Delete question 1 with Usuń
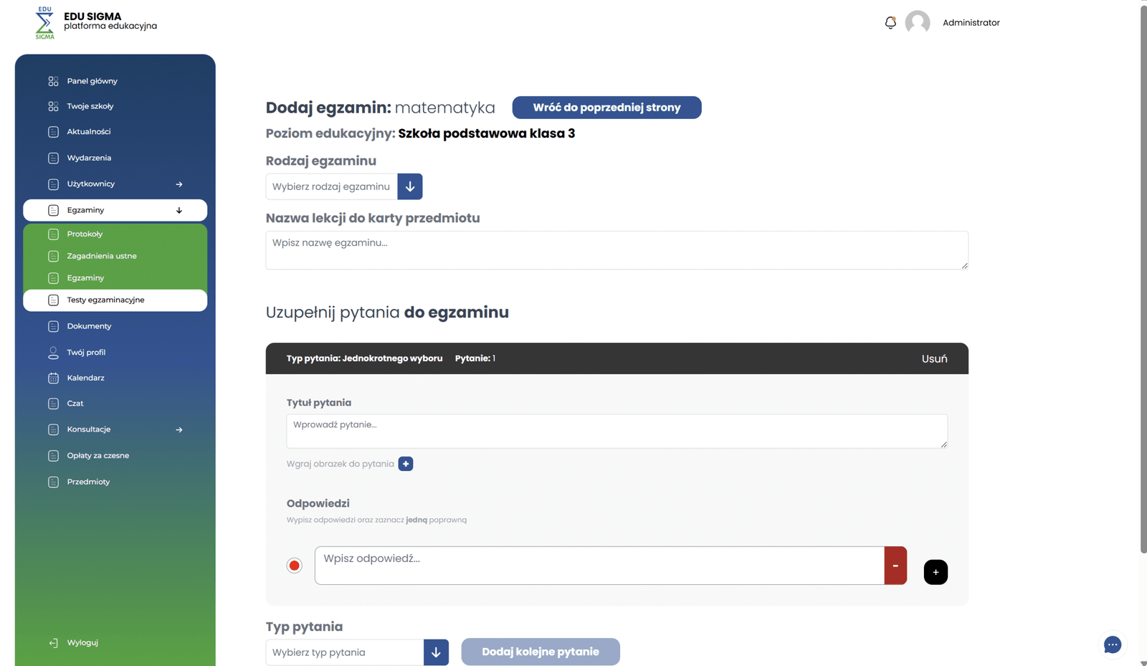This screenshot has width=1147, height=666. pyautogui.click(x=934, y=358)
